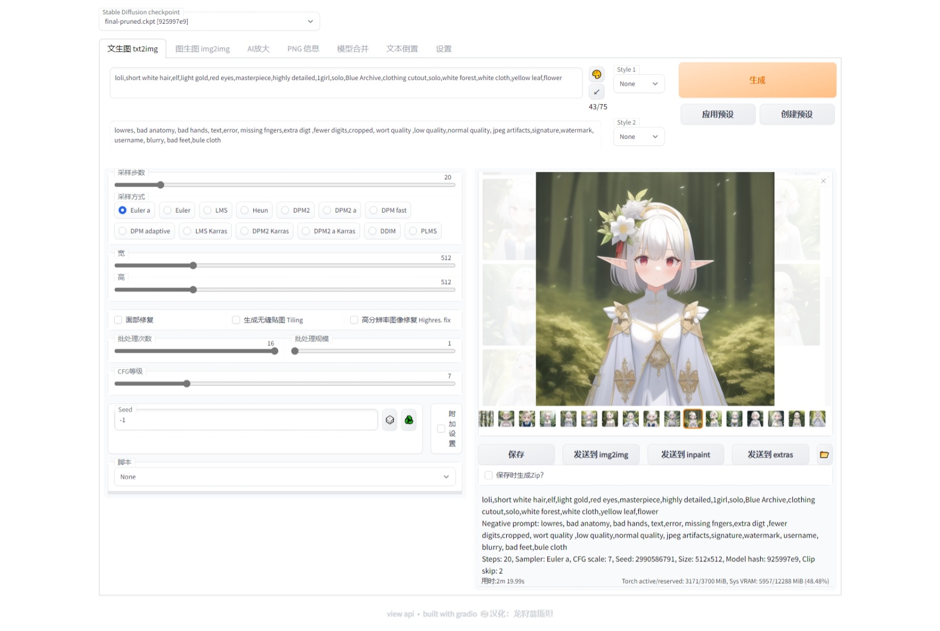Open the 设置 settings tab
This screenshot has height=631, width=940.
point(443,48)
